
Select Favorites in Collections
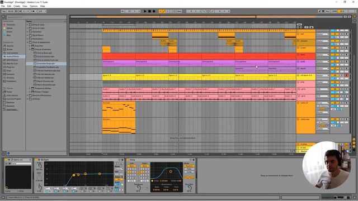click(x=11, y=25)
